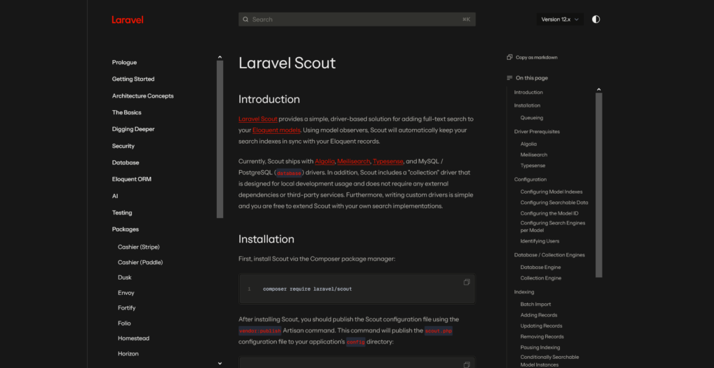
Task: Open the Eloquent models link
Action: point(277,130)
